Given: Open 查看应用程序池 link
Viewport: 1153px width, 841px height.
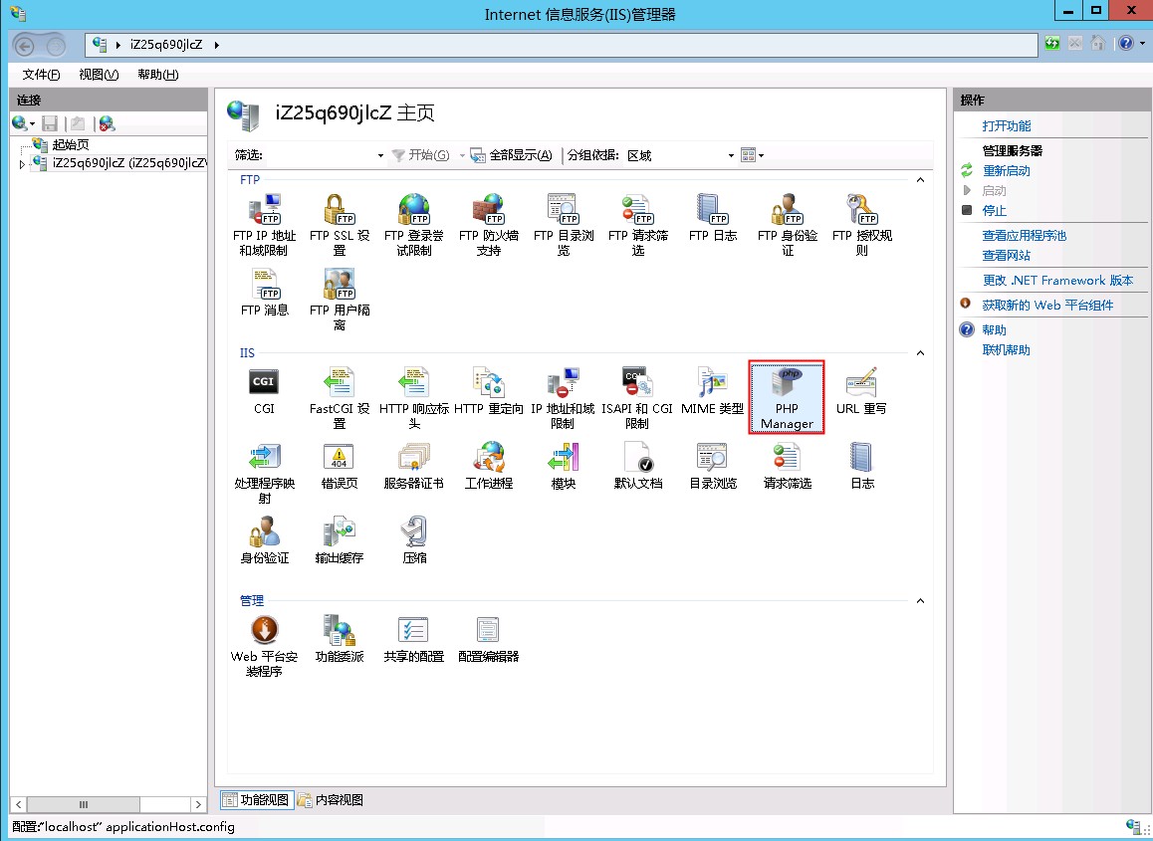Looking at the screenshot, I should point(1025,235).
